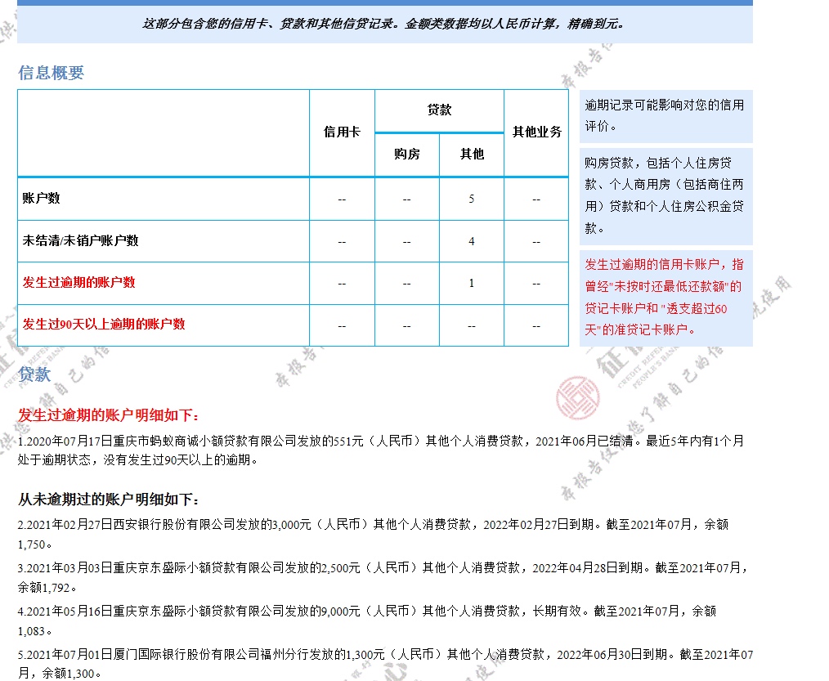Viewport: 829px width, 681px height.
Task: Select the 购房 cell in the 90天以上逾期 row
Action: [406, 325]
